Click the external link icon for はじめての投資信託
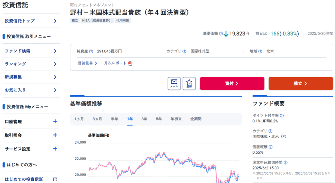 (x=55, y=179)
